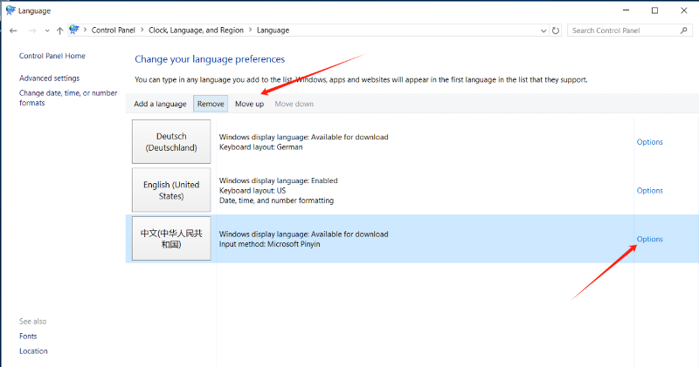Click the search magnifier icon
This screenshot has height=367, width=699.
tap(684, 31)
